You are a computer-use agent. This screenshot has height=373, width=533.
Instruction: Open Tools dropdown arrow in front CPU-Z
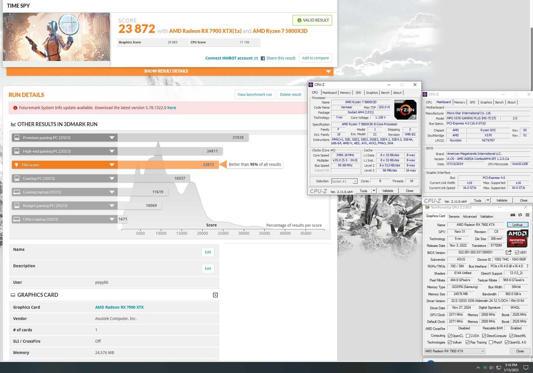(374, 191)
